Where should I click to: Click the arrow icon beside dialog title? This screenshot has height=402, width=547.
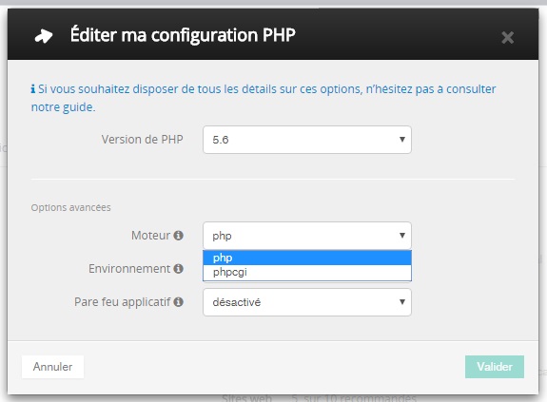(x=44, y=36)
